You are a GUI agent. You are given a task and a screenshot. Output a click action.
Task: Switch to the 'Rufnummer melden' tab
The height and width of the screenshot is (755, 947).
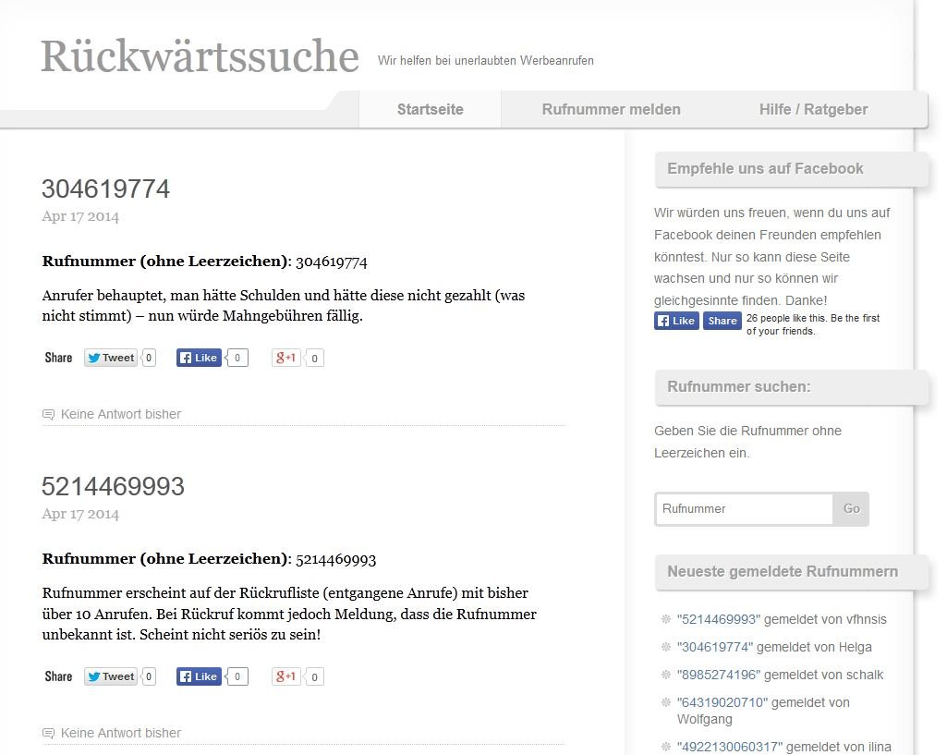[611, 109]
